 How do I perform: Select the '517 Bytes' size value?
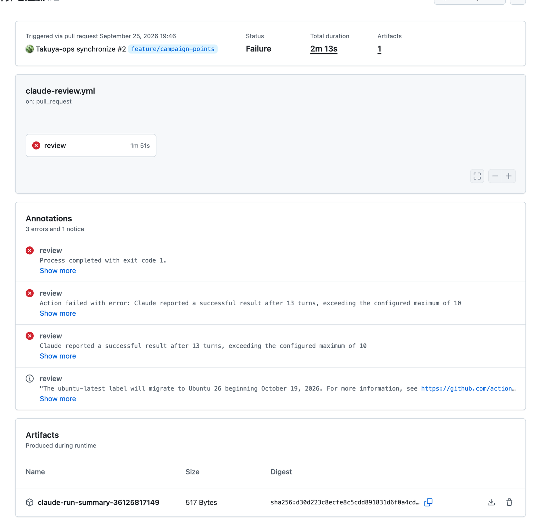pyautogui.click(x=201, y=502)
